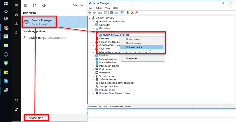The image size is (236, 122).
Task: Open web results for 'device mange'
Action: [x=53, y=38]
